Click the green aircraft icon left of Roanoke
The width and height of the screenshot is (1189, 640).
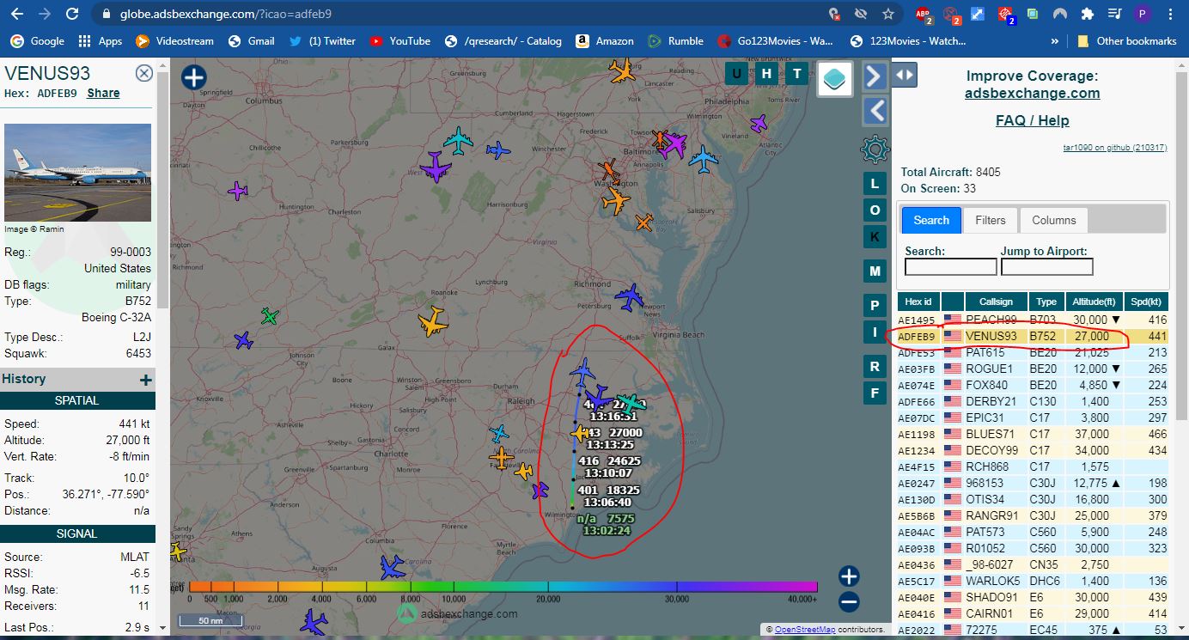(270, 316)
